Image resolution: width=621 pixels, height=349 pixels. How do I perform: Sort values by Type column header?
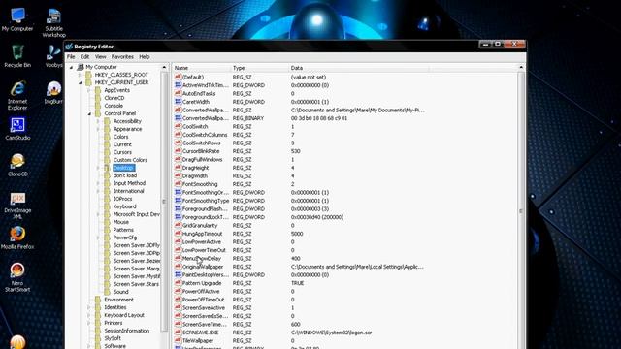[x=259, y=68]
